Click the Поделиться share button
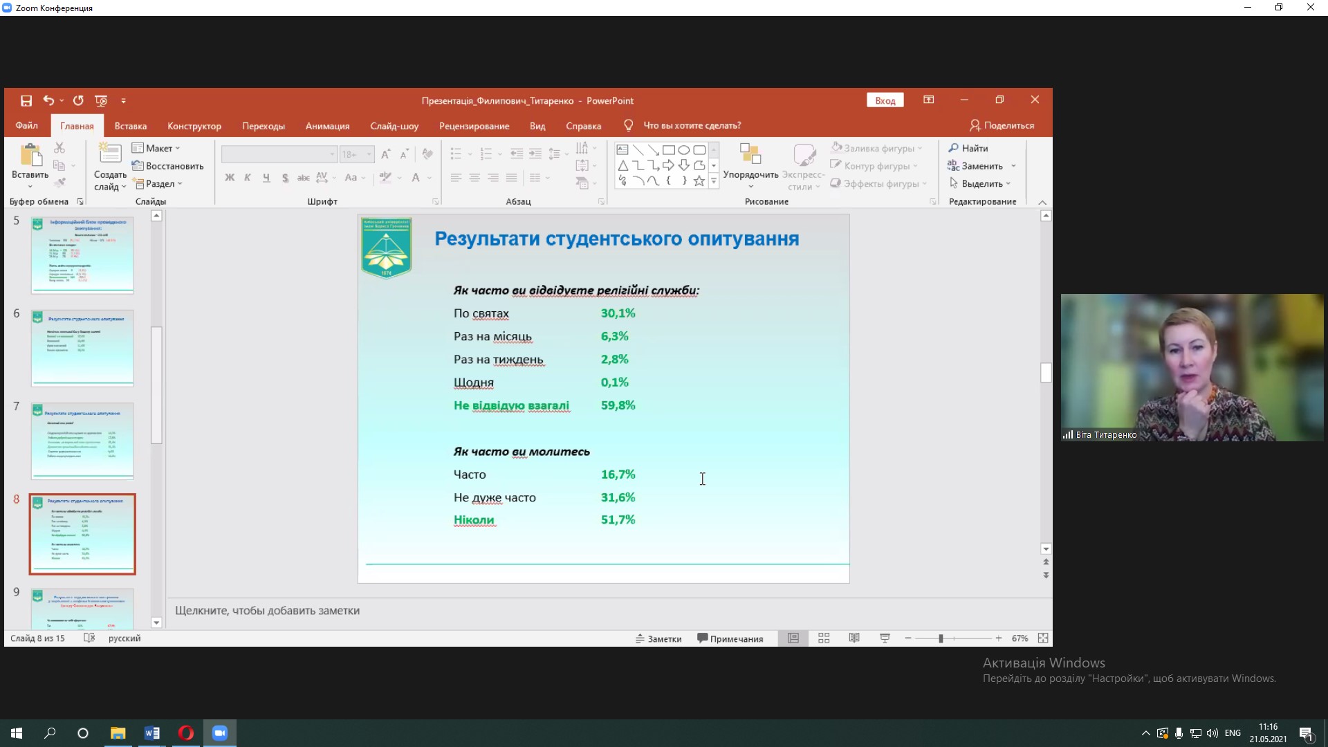The width and height of the screenshot is (1328, 747). click(1002, 126)
